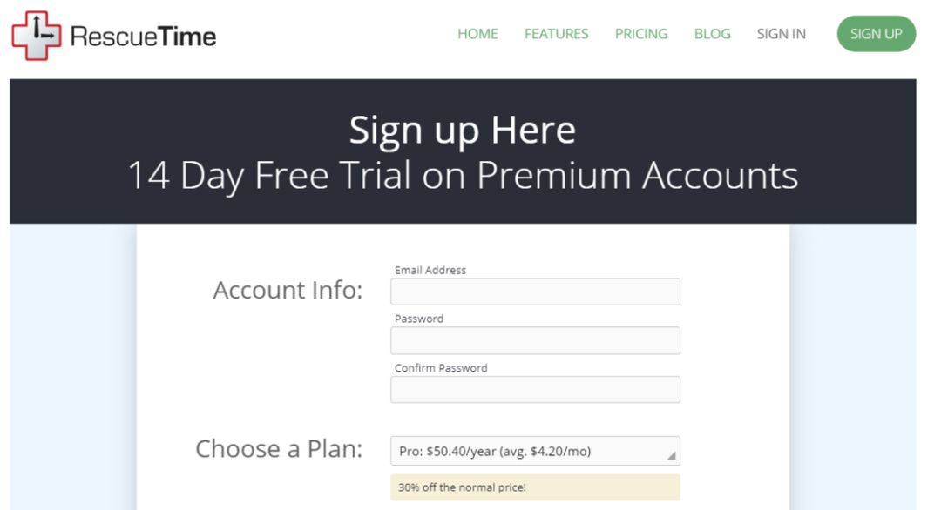Focus the Email Address input field
The height and width of the screenshot is (510, 941).
[535, 292]
